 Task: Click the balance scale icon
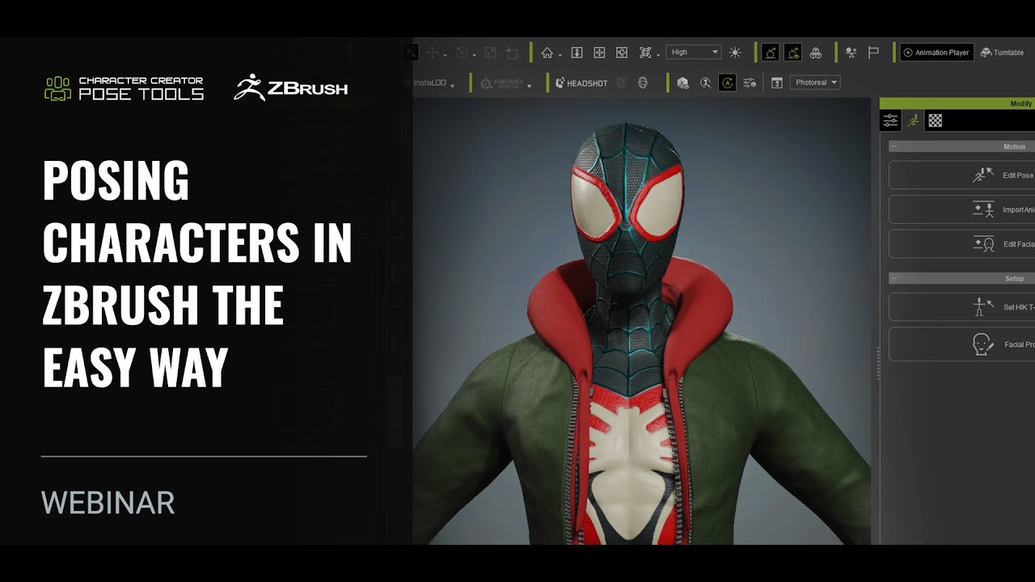click(851, 53)
